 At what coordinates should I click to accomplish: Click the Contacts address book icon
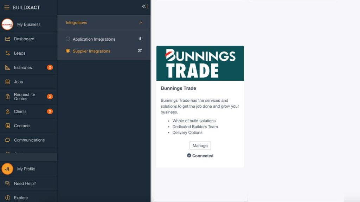tap(8, 126)
